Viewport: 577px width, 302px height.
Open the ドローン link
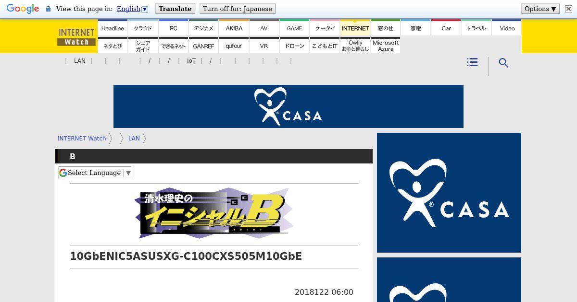point(295,46)
